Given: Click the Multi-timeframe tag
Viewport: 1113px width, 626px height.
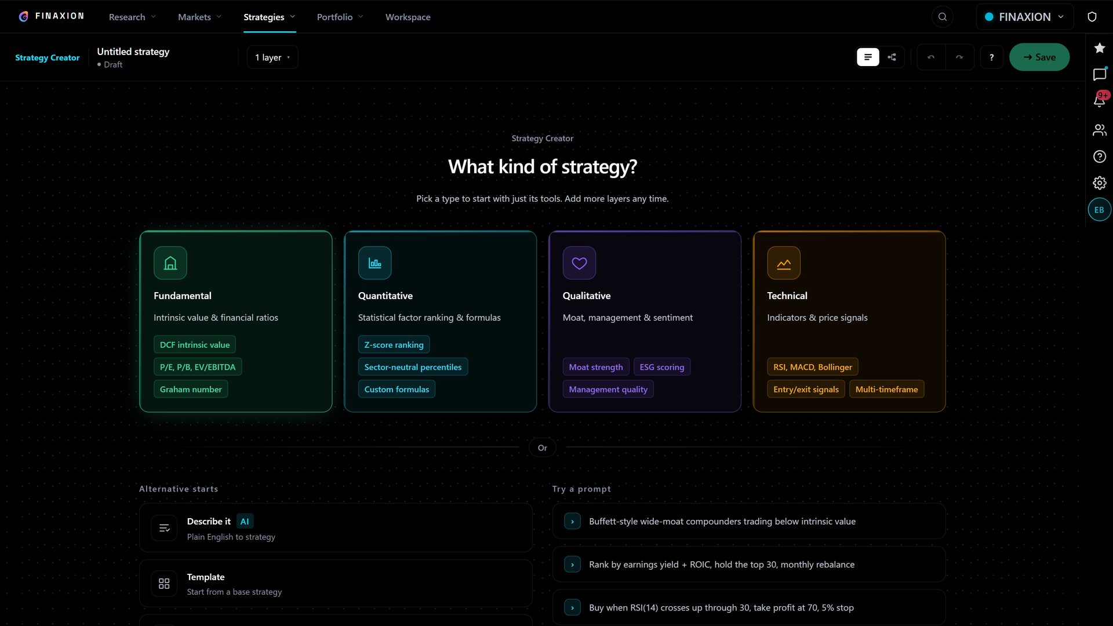Looking at the screenshot, I should coord(887,390).
